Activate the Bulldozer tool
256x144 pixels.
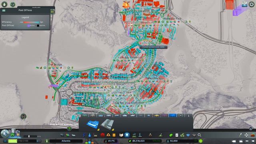(253, 135)
